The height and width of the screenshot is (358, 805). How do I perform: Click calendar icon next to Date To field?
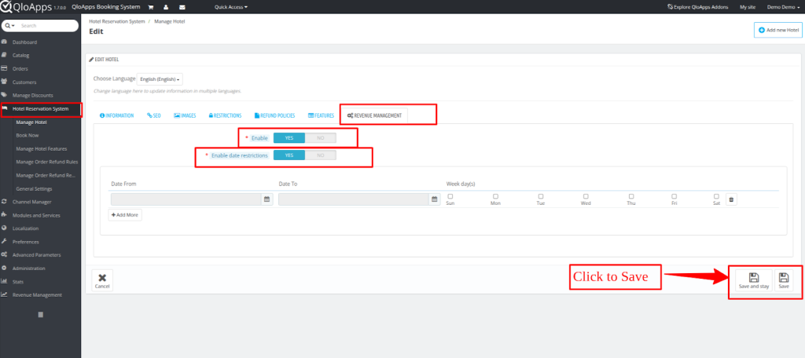pyautogui.click(x=435, y=200)
